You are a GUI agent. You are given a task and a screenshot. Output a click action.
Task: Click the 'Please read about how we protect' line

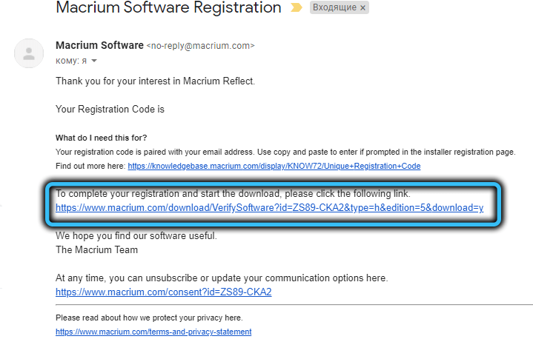(149, 318)
